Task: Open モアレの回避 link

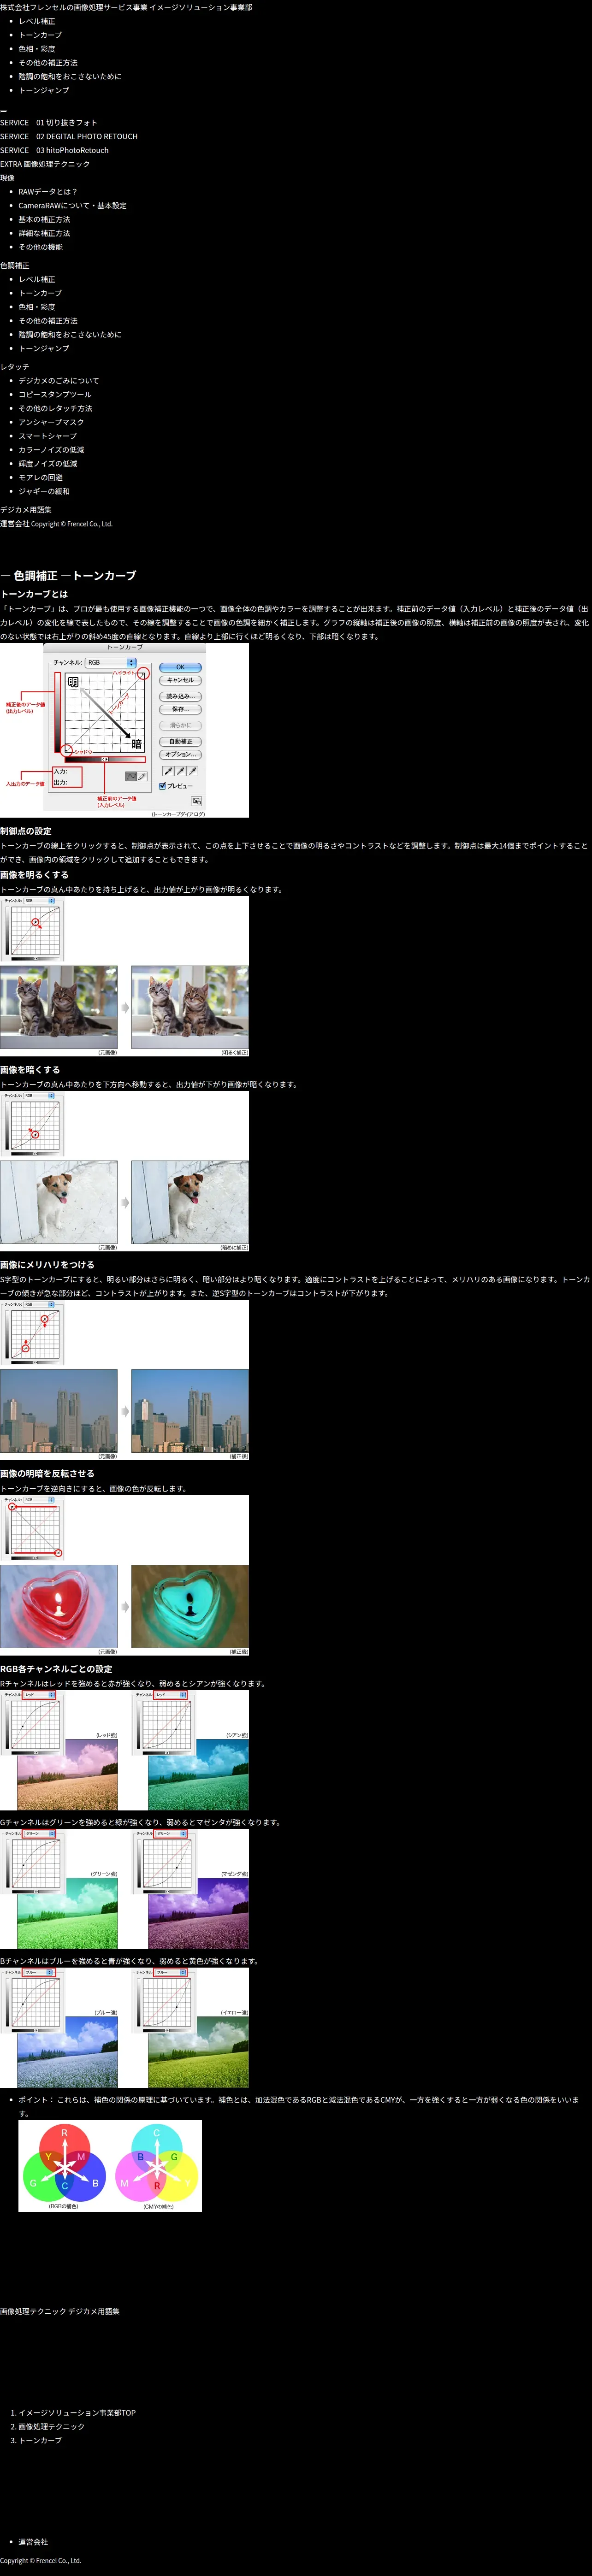Action: (40, 478)
